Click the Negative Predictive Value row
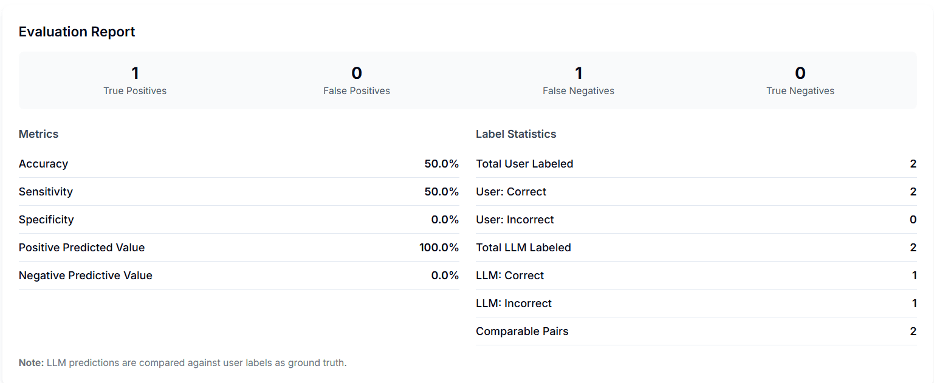Image resolution: width=934 pixels, height=383 pixels. (x=238, y=276)
